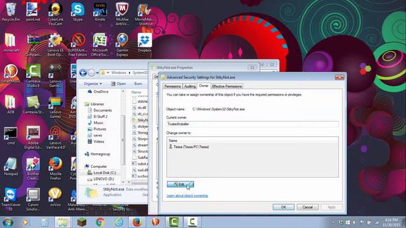Select Videos library in navigation pane
This screenshot has width=406, height=228.
[x=96, y=142]
